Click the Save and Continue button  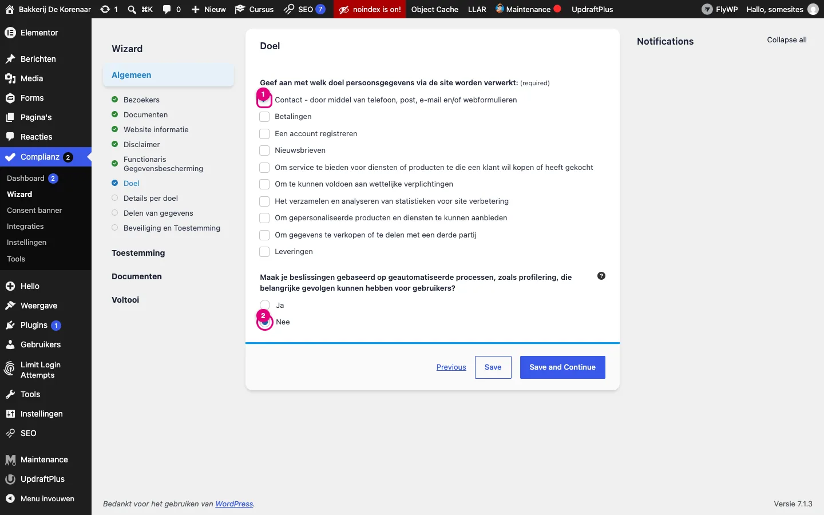coord(562,367)
